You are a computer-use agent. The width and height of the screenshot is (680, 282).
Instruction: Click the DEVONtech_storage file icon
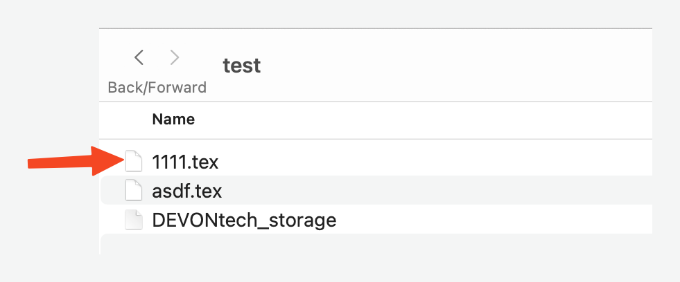point(133,220)
